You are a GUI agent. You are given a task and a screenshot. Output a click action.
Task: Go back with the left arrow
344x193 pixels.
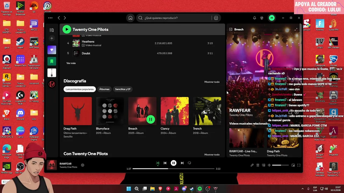[59, 18]
